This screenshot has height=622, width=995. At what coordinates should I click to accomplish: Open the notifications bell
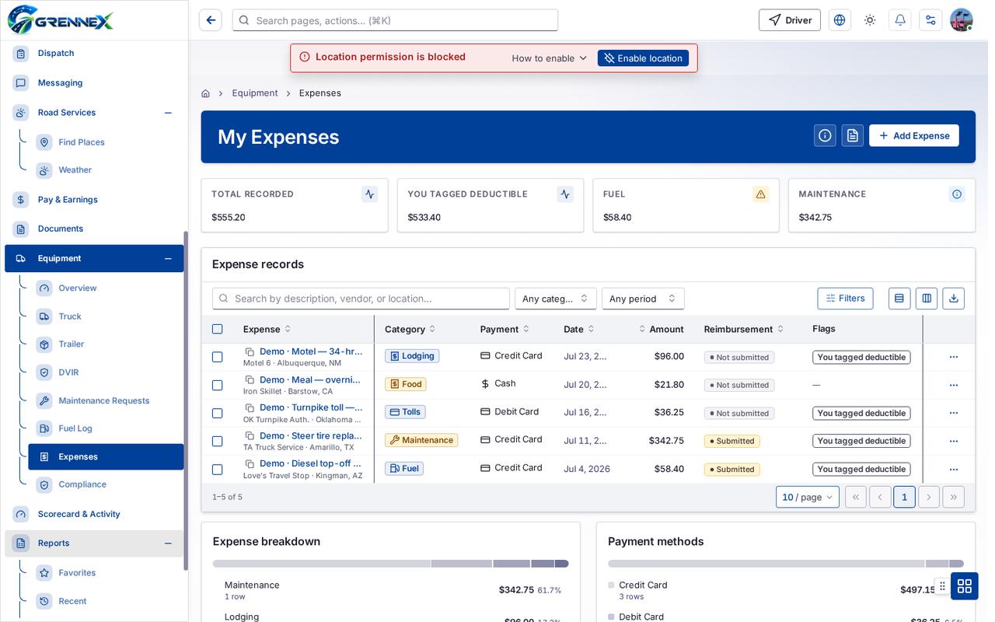pos(900,20)
